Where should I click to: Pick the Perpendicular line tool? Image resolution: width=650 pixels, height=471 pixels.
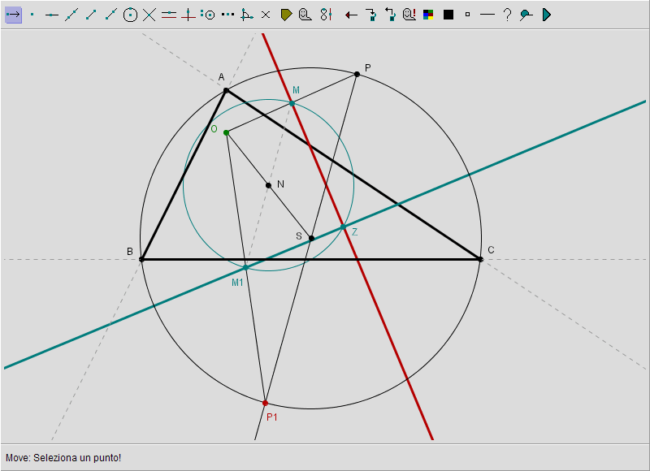188,15
